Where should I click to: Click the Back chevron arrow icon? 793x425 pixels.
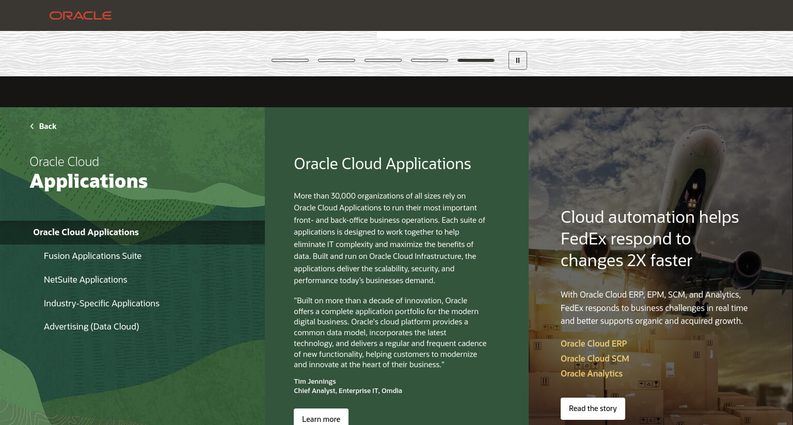pos(32,126)
